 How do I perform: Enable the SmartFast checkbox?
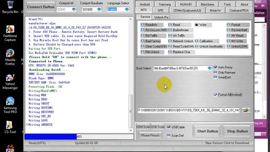(x=215, y=77)
